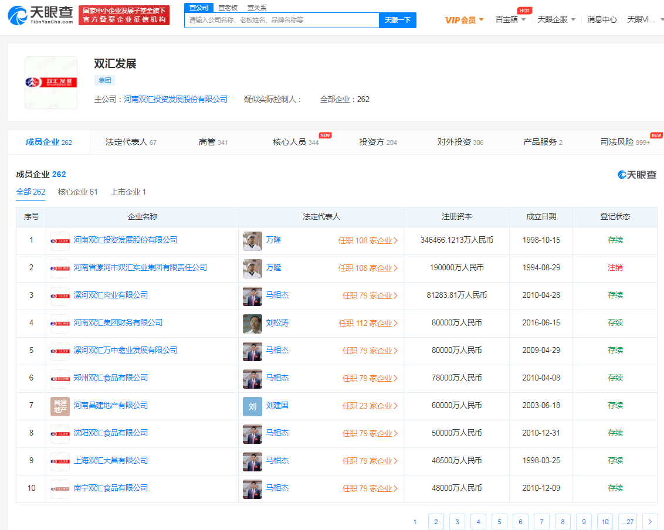Expand 任职 108 家企业 in row 2
The image size is (664, 530).
[368, 268]
